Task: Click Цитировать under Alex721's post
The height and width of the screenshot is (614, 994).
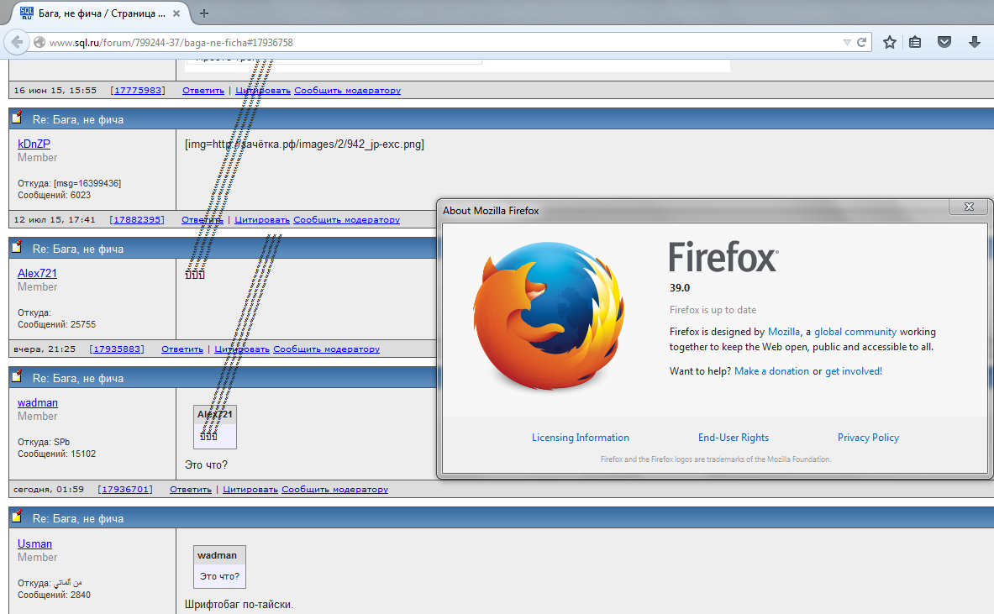Action: point(242,349)
